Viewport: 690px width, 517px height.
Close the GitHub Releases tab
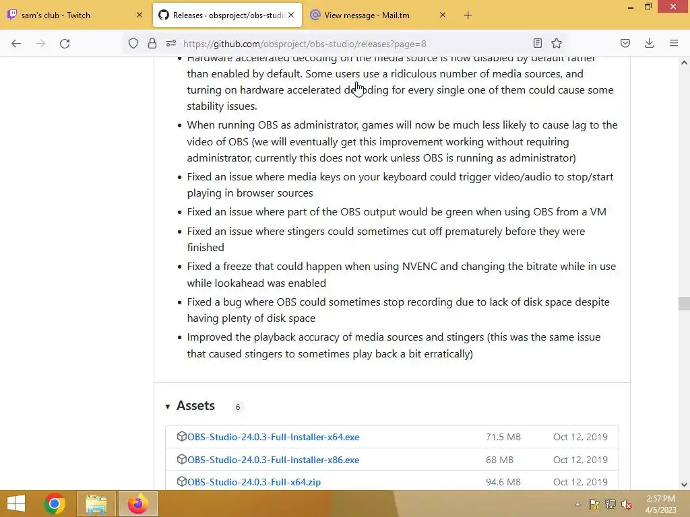click(291, 15)
